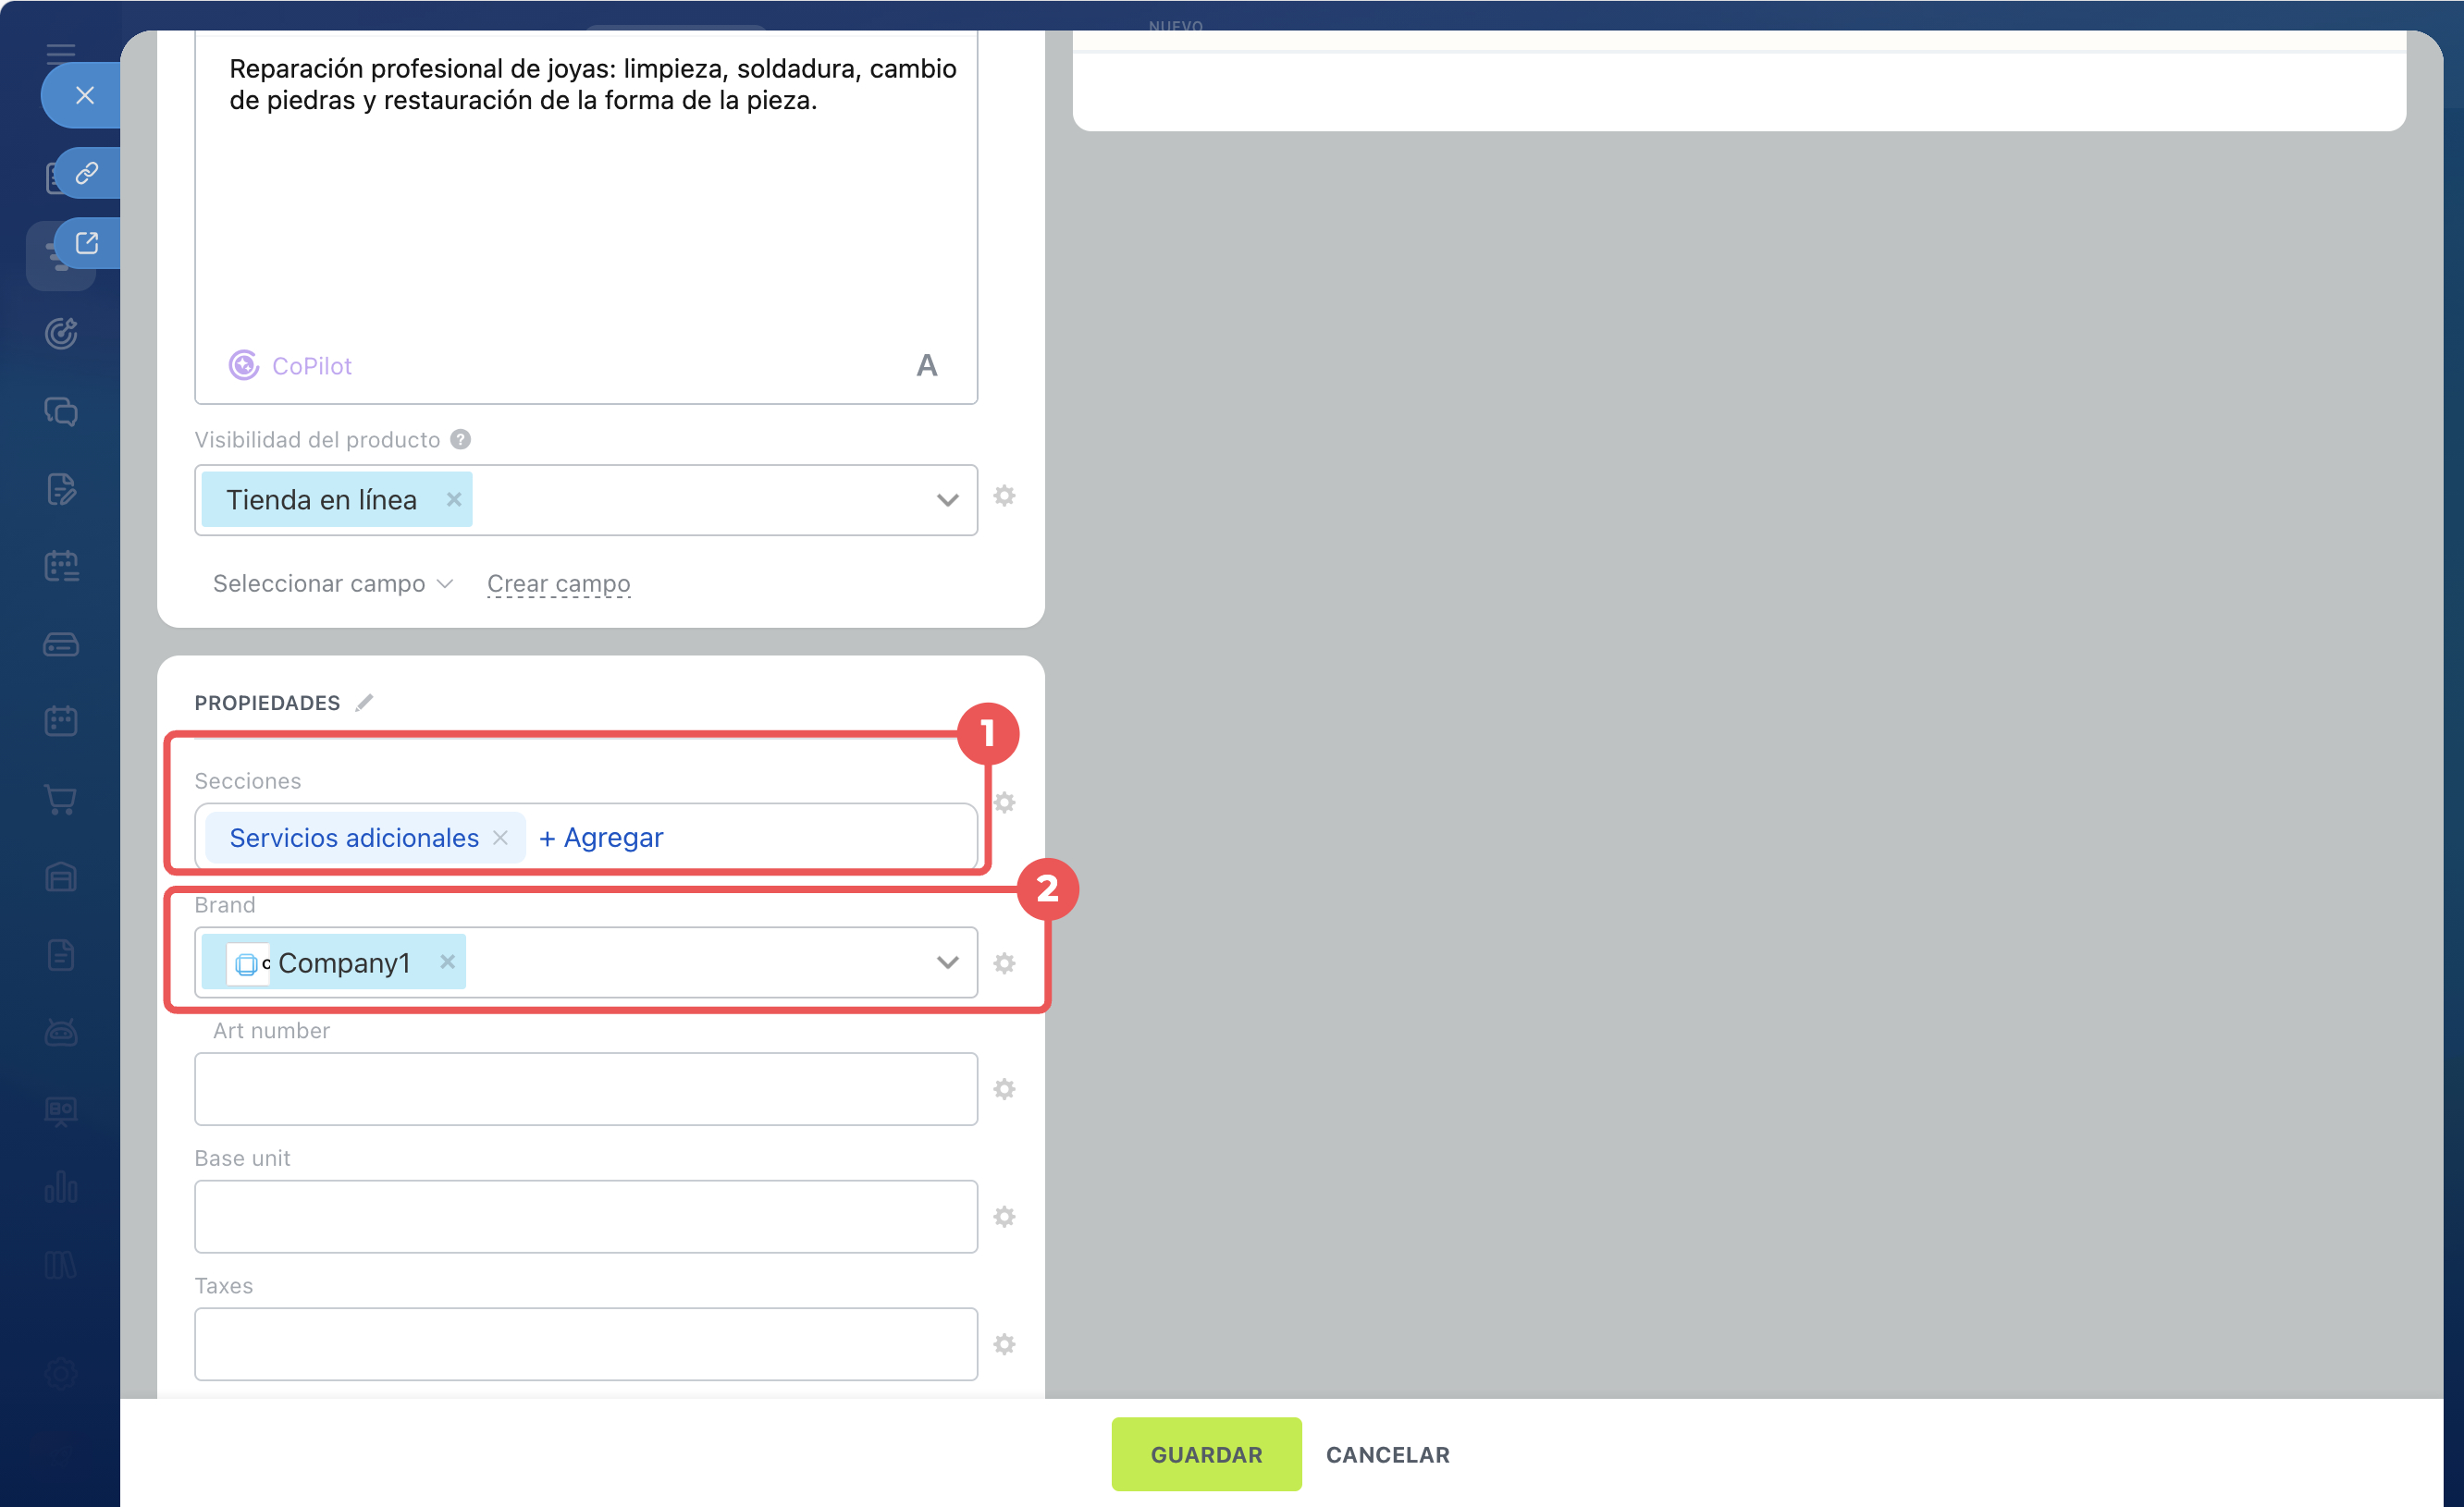
Task: Open the Seleccionar campo dropdown
Action: tap(333, 583)
